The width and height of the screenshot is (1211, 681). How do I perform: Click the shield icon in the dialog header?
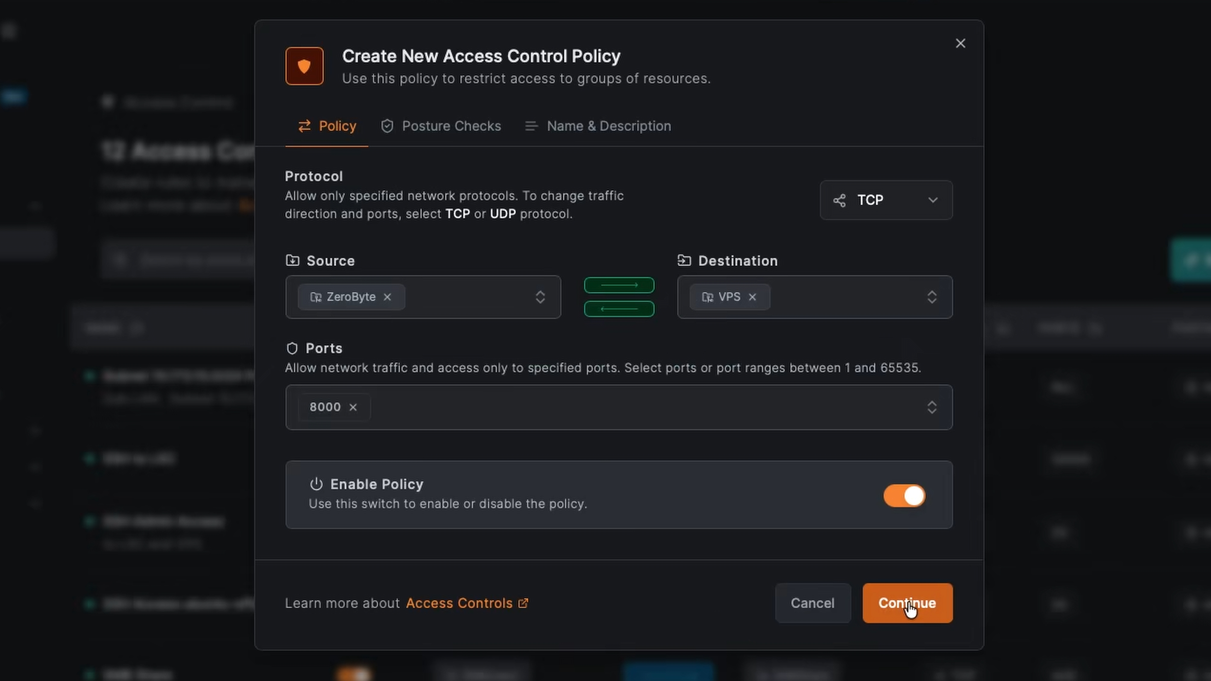304,66
